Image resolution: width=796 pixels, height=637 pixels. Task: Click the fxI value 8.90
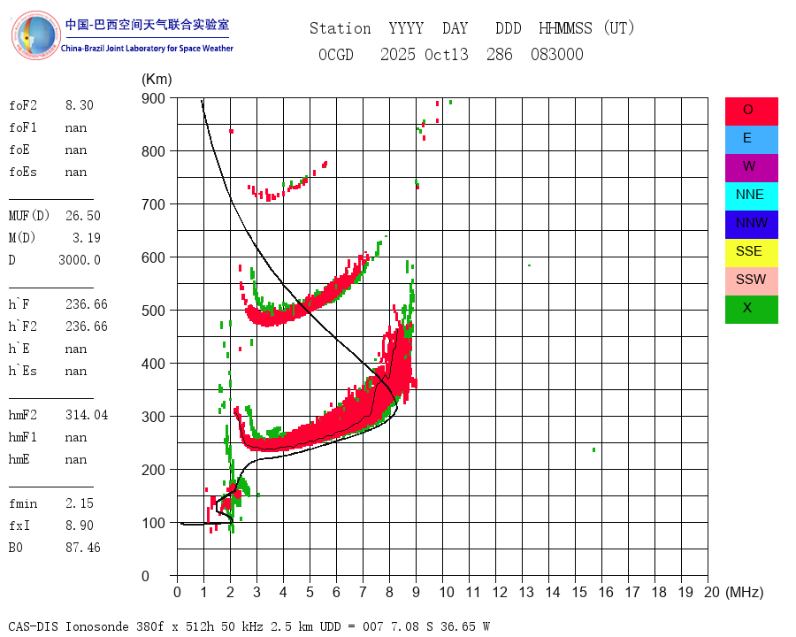point(80,526)
